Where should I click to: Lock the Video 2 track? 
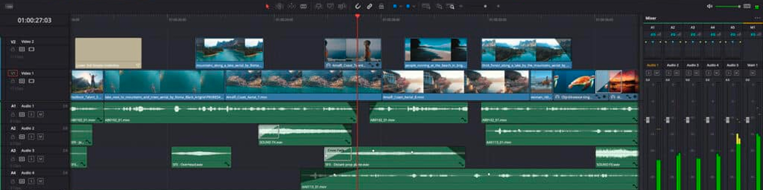click(x=13, y=49)
